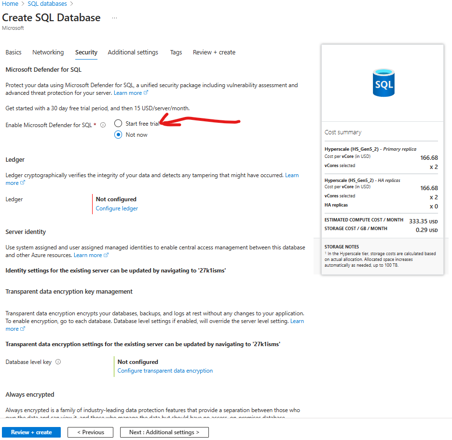Click the info icon next to Database level key

pos(58,362)
